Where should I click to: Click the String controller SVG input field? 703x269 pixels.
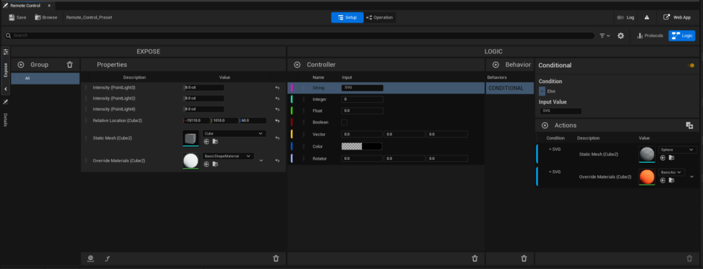click(x=362, y=88)
